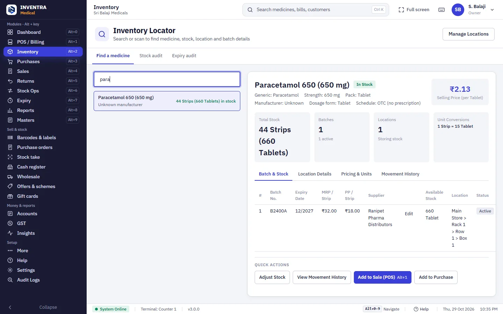The height and width of the screenshot is (314, 503).
Task: Open the Dashboard module icon
Action: tap(10, 32)
